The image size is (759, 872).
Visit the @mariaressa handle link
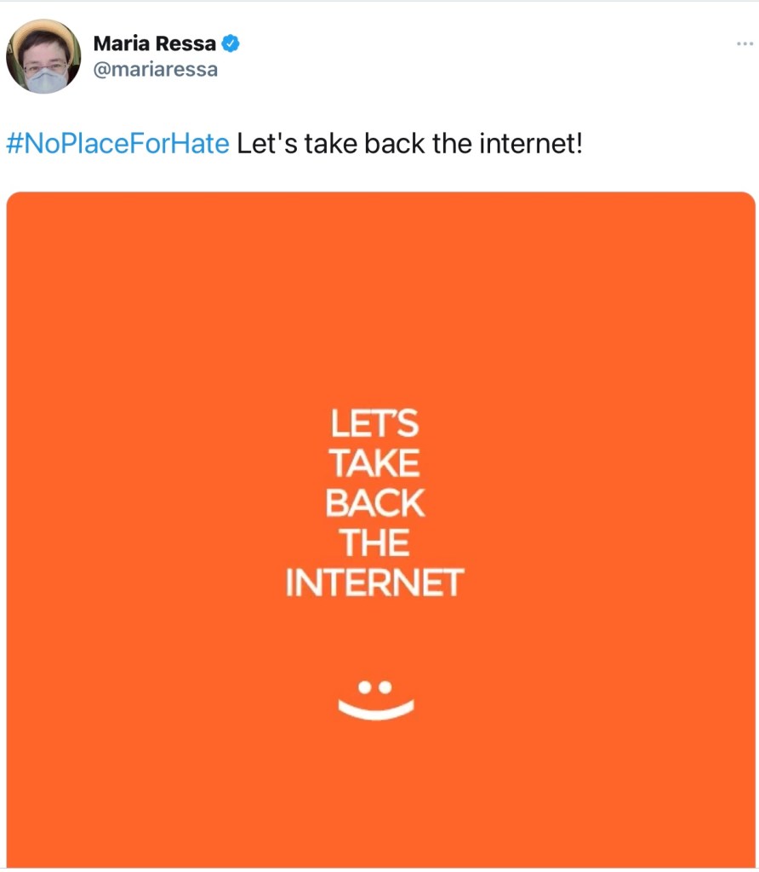point(155,70)
